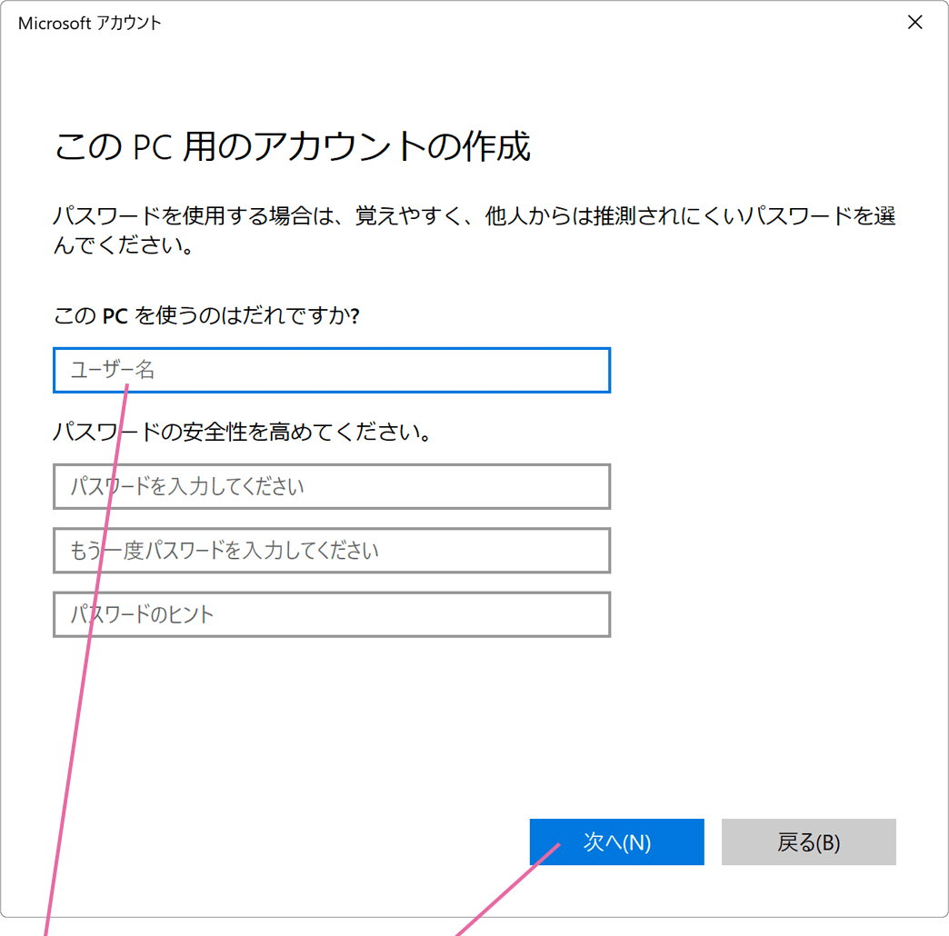Click the paragraph starting パスワードを使用する場合は
The height and width of the screenshot is (936, 949).
tap(474, 230)
